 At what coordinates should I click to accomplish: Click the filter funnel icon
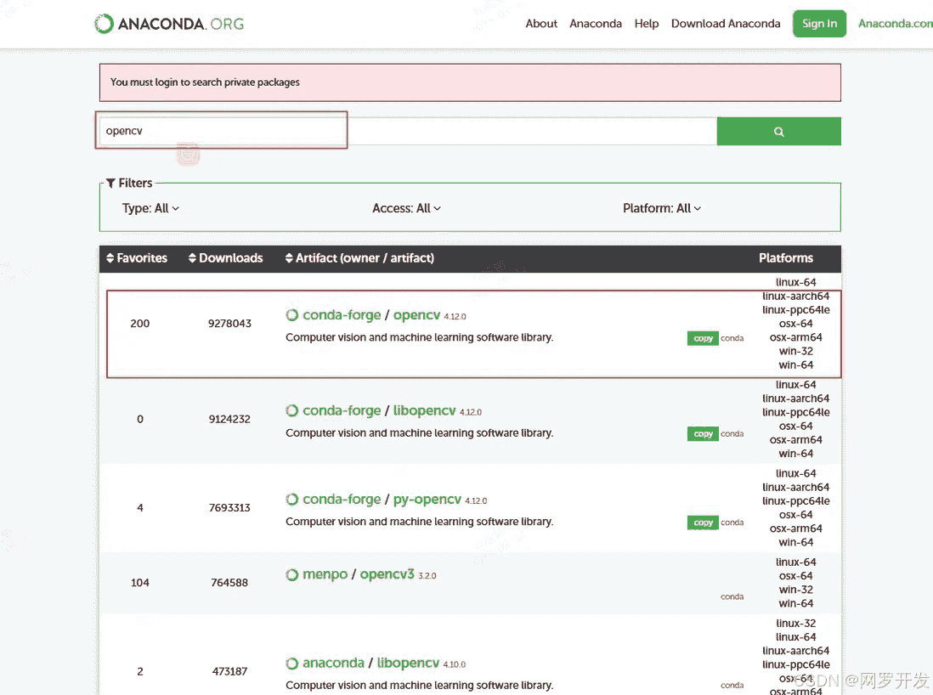(x=110, y=183)
